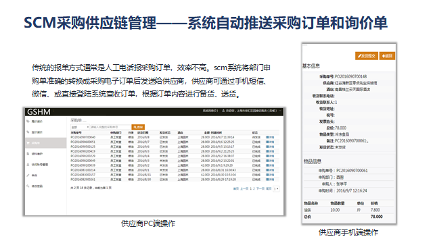Expand the user menu arrow in header
The width and height of the screenshot is (433, 243).
[280, 111]
